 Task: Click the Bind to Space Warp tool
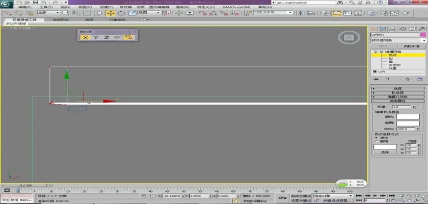tap(29, 13)
